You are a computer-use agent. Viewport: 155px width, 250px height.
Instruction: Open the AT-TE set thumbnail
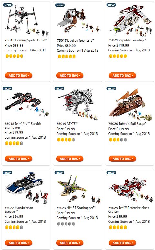click(78, 104)
